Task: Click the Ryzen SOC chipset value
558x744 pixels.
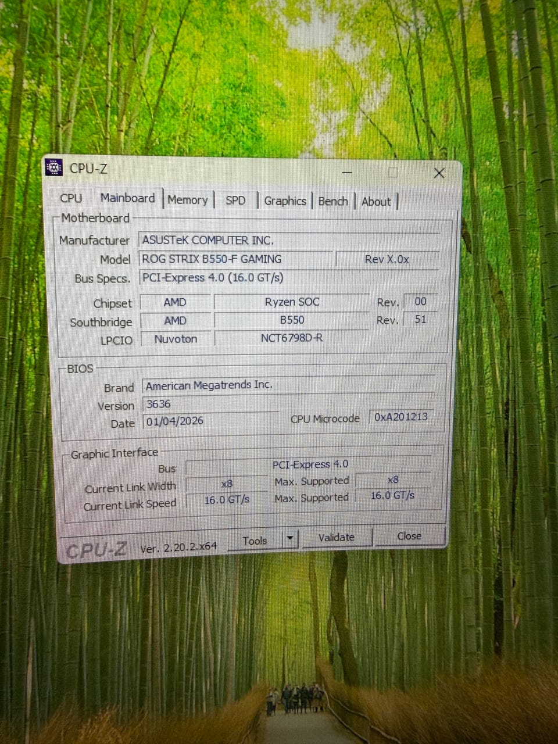Action: click(292, 302)
